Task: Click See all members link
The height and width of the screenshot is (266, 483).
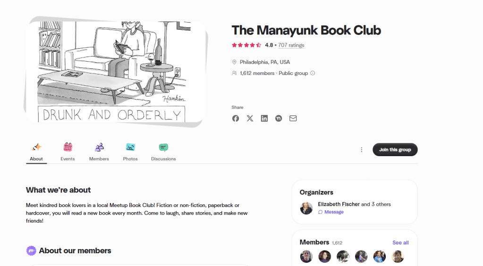Action: (400, 242)
